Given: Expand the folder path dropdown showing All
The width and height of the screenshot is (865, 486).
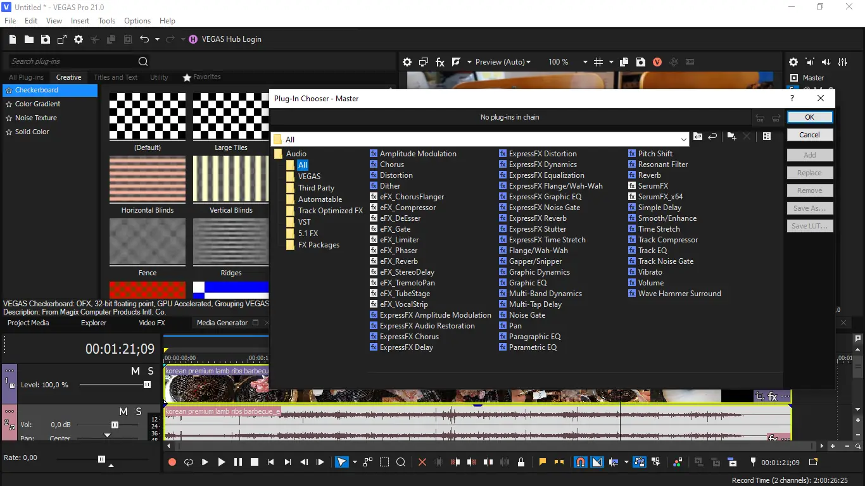Looking at the screenshot, I should click(683, 140).
